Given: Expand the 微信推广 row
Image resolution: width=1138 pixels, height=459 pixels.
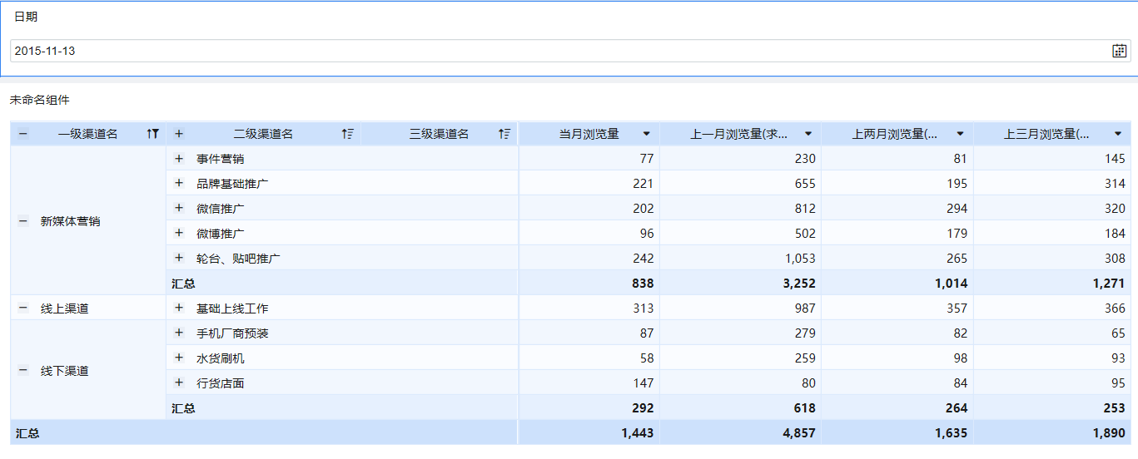Looking at the screenshot, I should click(178, 208).
